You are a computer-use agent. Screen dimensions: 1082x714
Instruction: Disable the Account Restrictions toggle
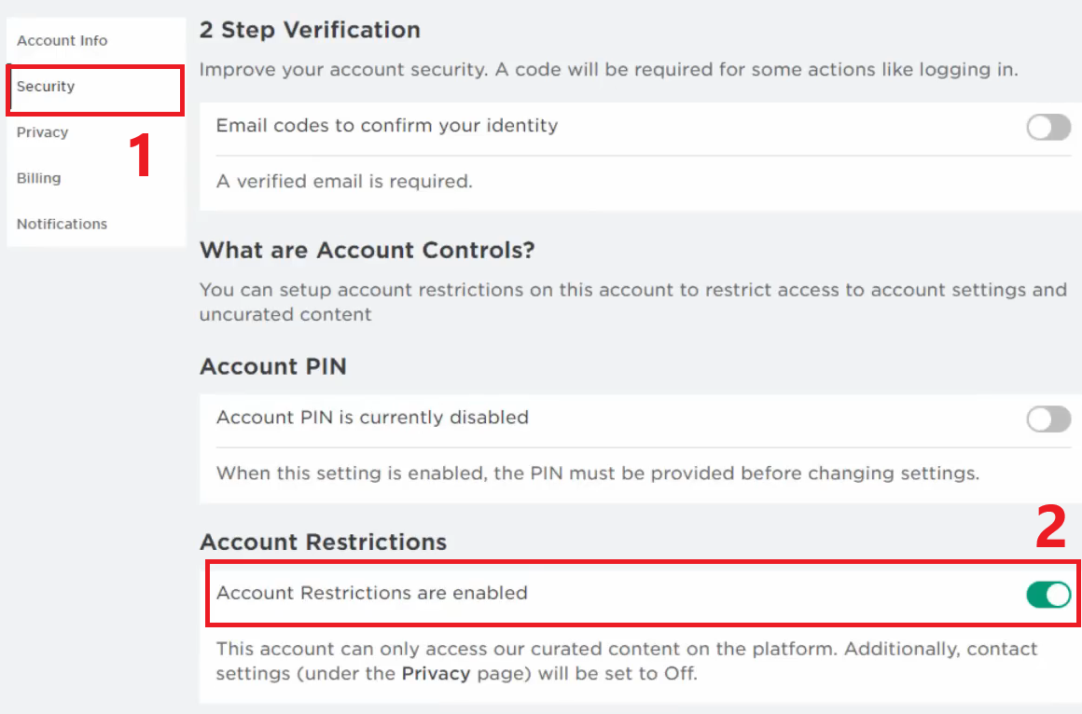pos(1048,594)
